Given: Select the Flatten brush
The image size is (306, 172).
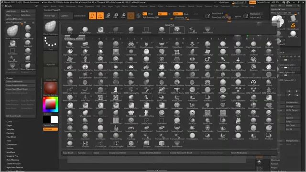Looking at the screenshot, I should (x=131, y=75).
